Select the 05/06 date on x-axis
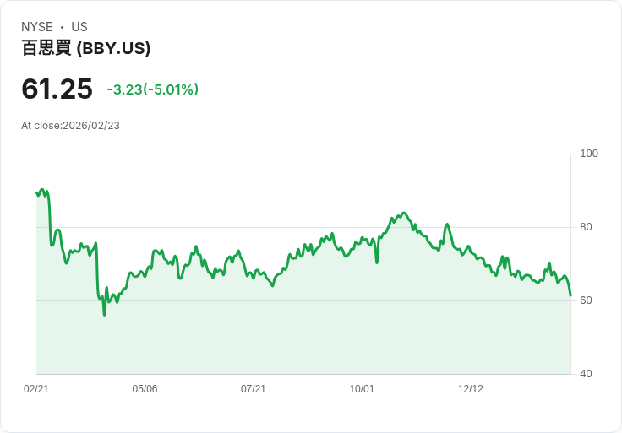The image size is (622, 433). pos(145,389)
